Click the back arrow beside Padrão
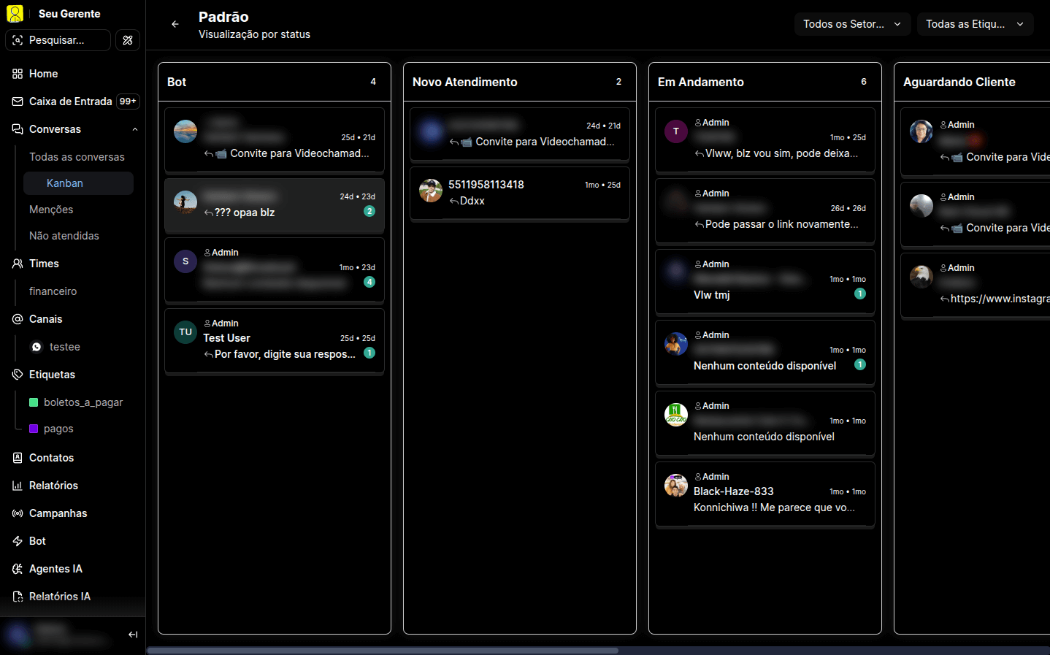The height and width of the screenshot is (655, 1050). point(175,23)
